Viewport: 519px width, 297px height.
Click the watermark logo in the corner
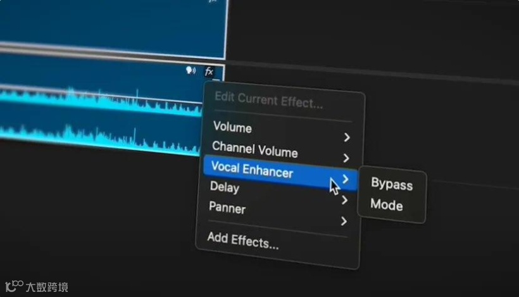[37, 286]
